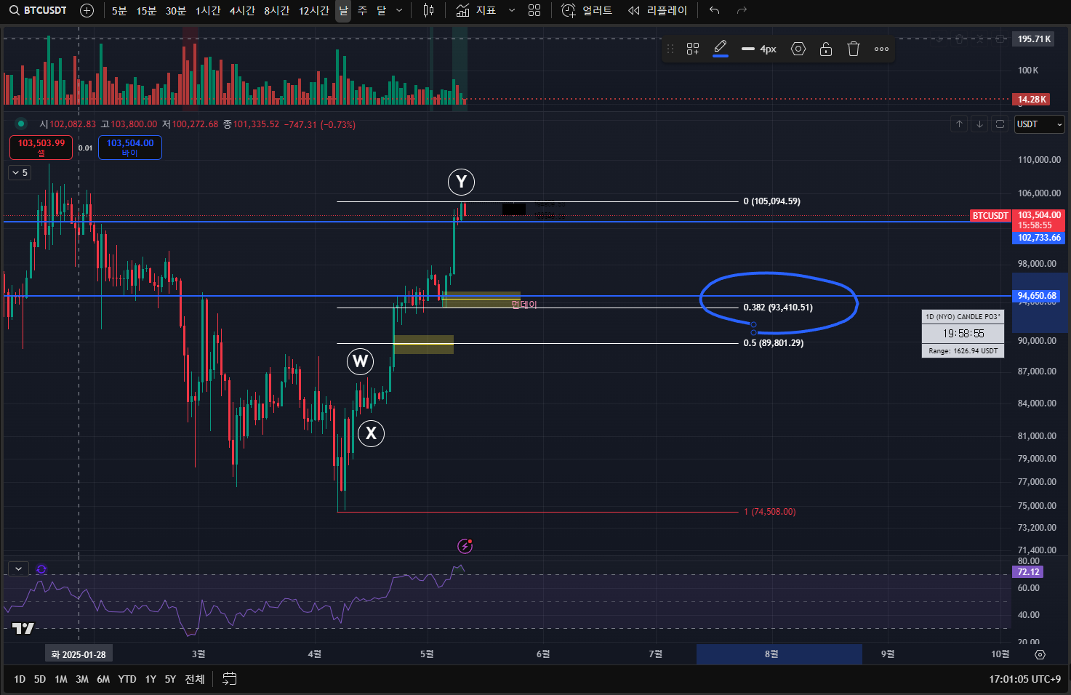Delete the drawing with trash icon
The width and height of the screenshot is (1071, 695).
point(854,49)
